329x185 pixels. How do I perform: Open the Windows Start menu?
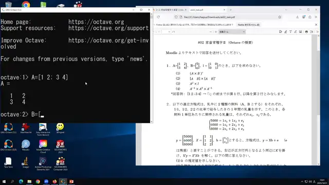click(4, 181)
